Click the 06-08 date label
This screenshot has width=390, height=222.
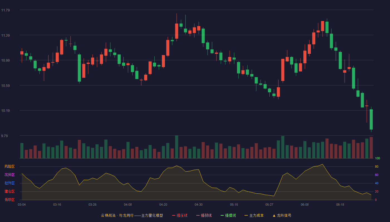point(305,205)
